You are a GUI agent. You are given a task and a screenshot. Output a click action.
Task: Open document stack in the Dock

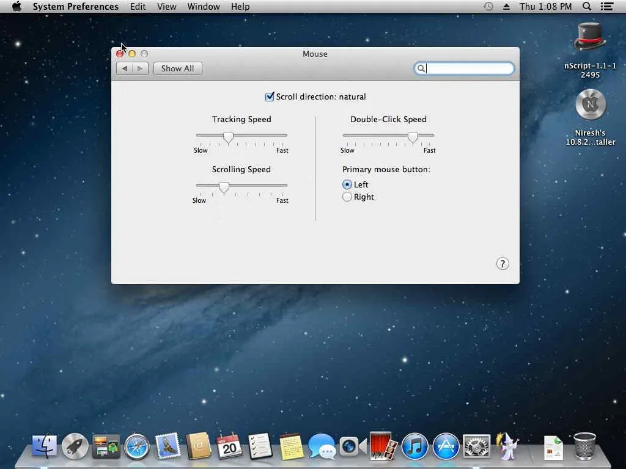point(554,448)
